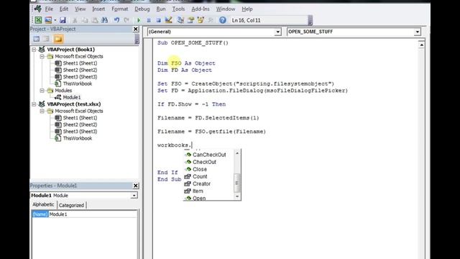Screen dimensions: 460x259
Task: Collapse test.xlsx's Microsoft Excel Objects folder
Action: point(42,111)
